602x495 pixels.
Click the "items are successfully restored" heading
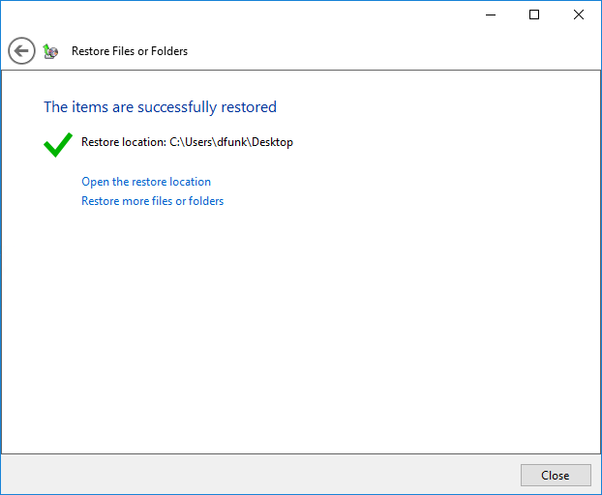tap(160, 107)
